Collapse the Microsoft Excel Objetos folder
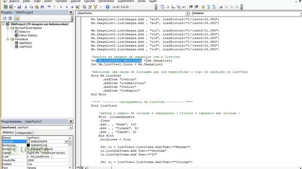 point(8,28)
